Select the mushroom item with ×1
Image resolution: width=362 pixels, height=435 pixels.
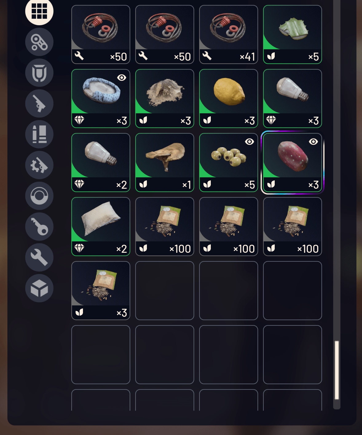(x=165, y=163)
